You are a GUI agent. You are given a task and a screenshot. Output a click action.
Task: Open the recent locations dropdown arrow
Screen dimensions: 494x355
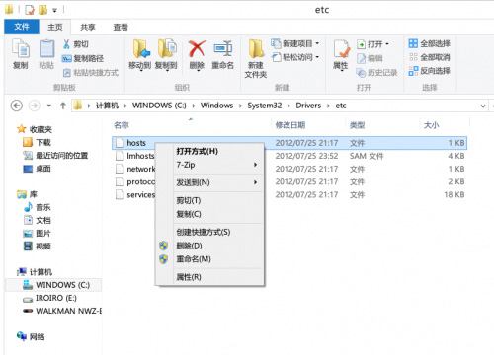pyautogui.click(x=49, y=106)
